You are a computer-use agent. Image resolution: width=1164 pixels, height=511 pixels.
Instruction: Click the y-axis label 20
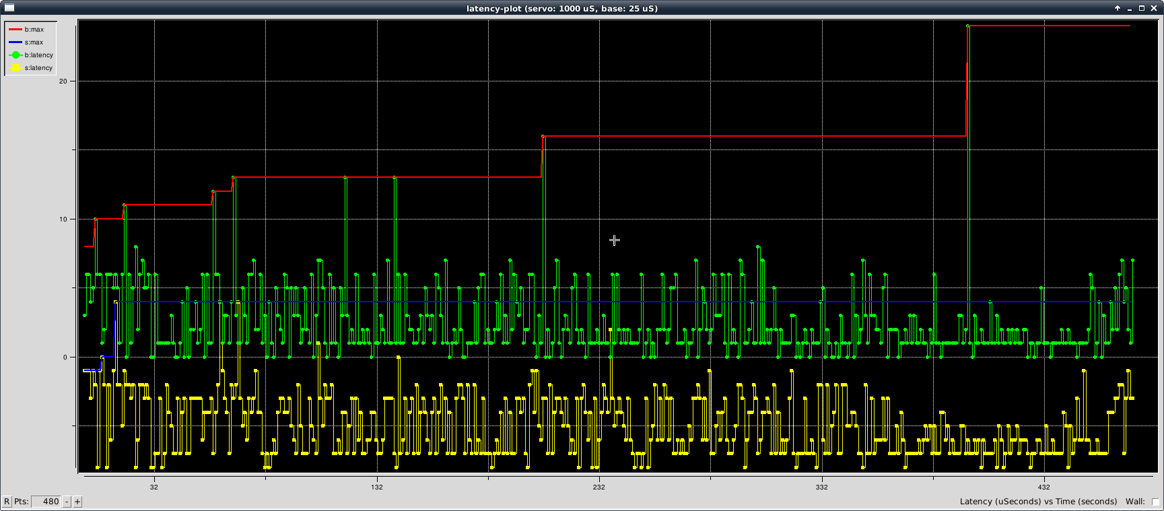coord(63,81)
